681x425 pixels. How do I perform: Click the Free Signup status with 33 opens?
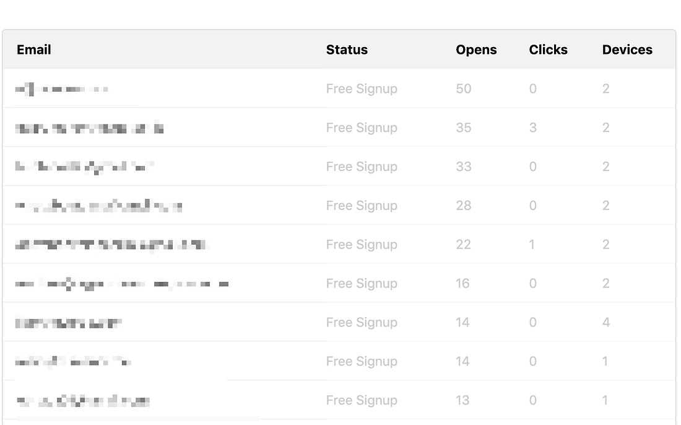click(x=362, y=167)
